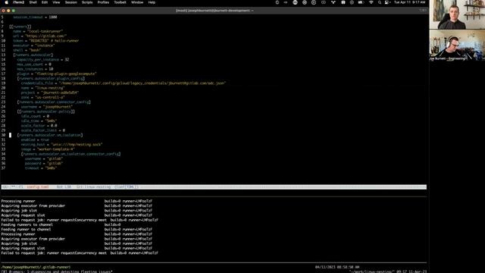Click the executor = "instance" line
Image resolution: width=485 pixels, height=273 pixels.
33,45
